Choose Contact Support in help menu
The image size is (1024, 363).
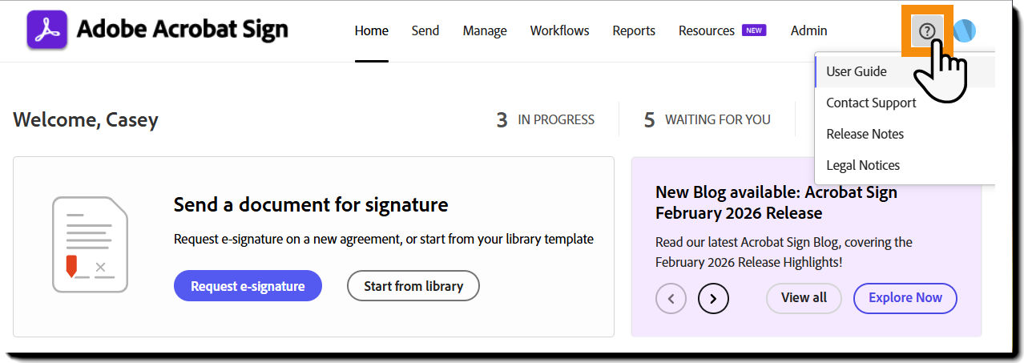coord(871,103)
